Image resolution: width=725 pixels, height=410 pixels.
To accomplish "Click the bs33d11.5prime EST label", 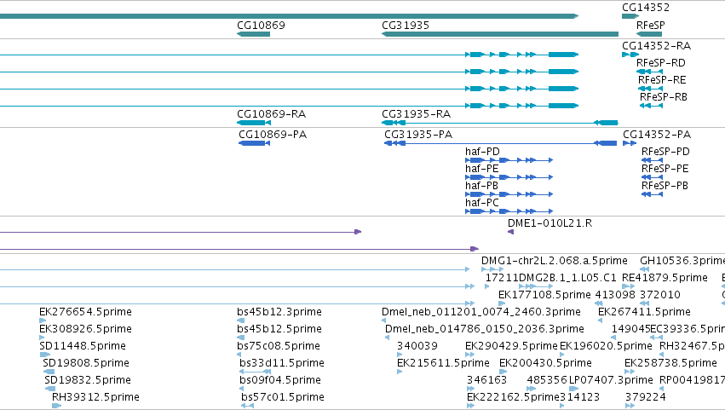I will click(282, 363).
